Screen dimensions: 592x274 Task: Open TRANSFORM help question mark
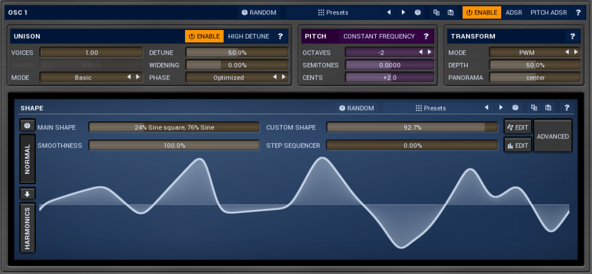572,36
